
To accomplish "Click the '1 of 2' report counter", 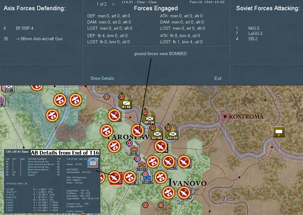I will [101, 4].
